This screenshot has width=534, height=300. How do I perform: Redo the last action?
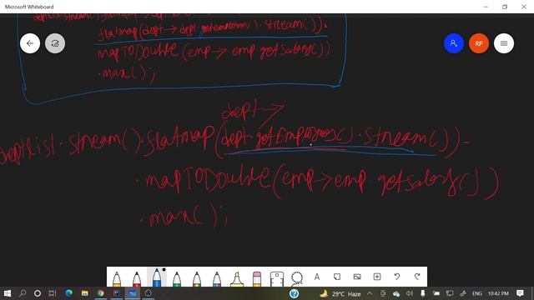coord(417,277)
